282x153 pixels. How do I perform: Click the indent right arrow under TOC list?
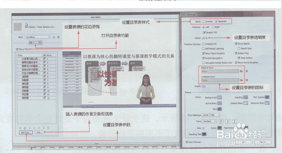tap(30, 128)
